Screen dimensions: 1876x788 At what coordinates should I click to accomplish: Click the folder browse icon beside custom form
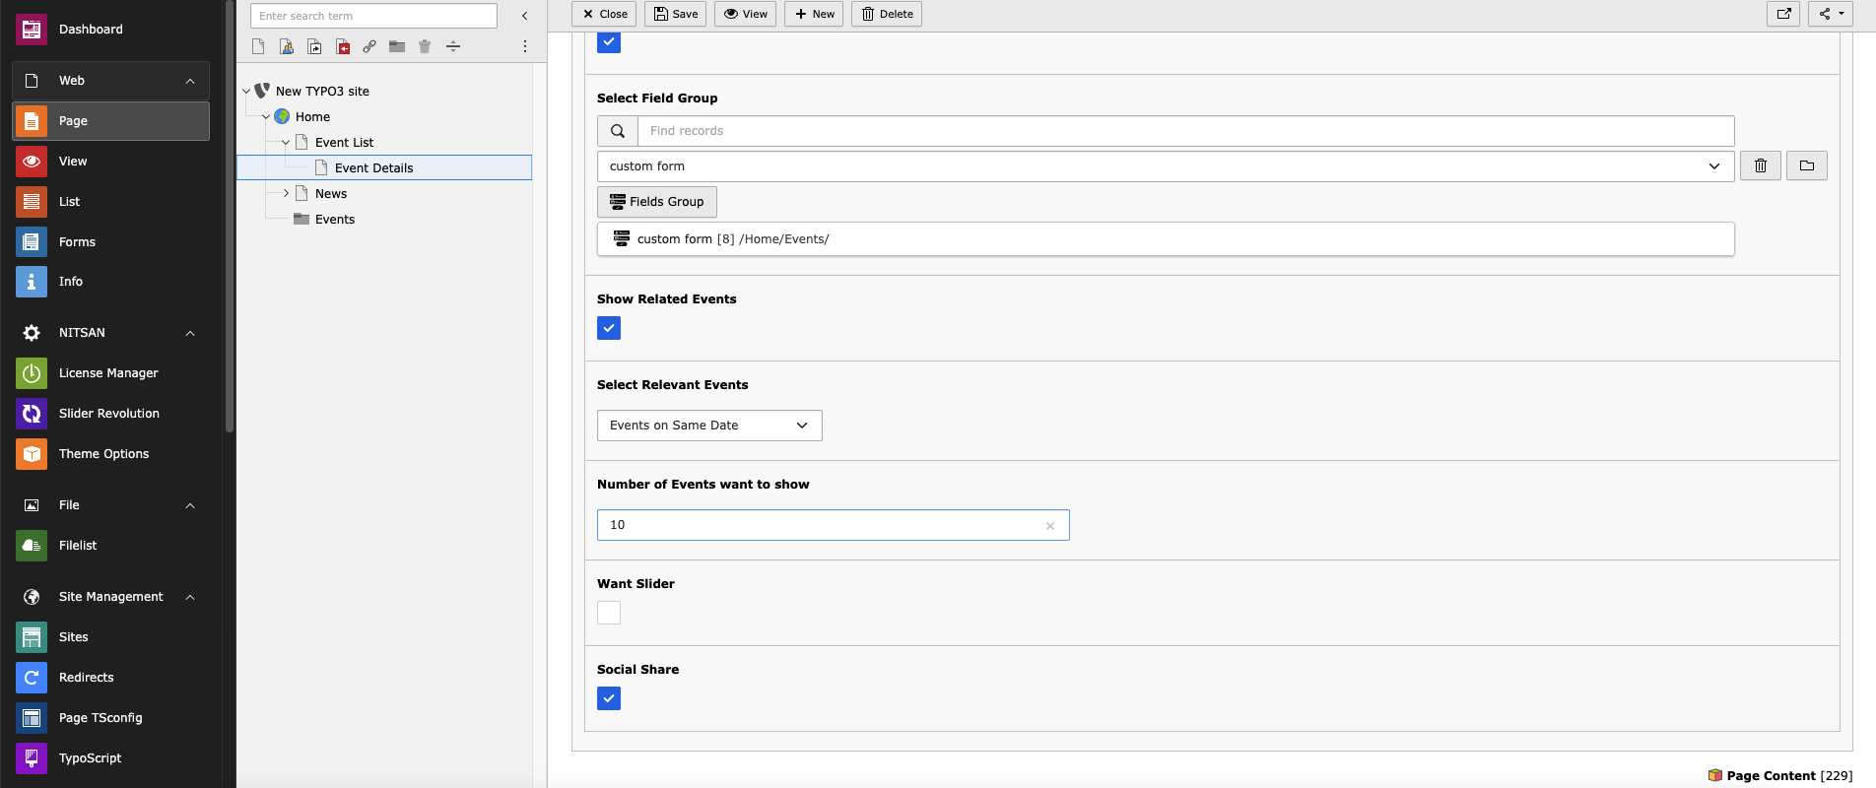click(1807, 165)
